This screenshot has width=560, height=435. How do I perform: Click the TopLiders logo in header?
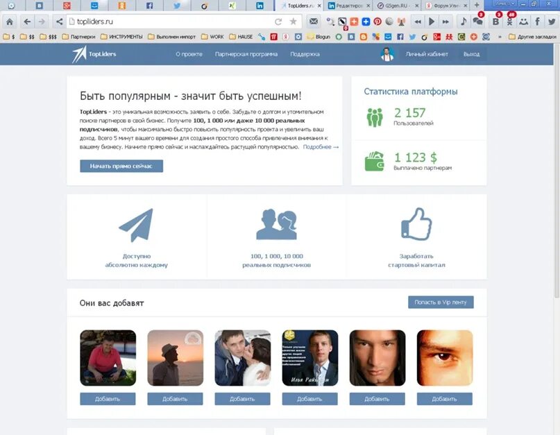coord(94,54)
